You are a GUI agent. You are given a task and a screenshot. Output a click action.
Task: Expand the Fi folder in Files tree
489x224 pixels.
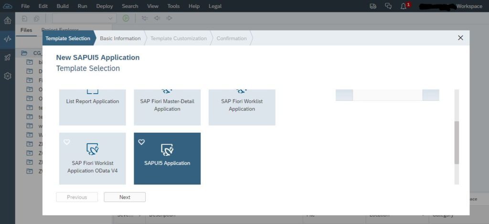point(30,80)
